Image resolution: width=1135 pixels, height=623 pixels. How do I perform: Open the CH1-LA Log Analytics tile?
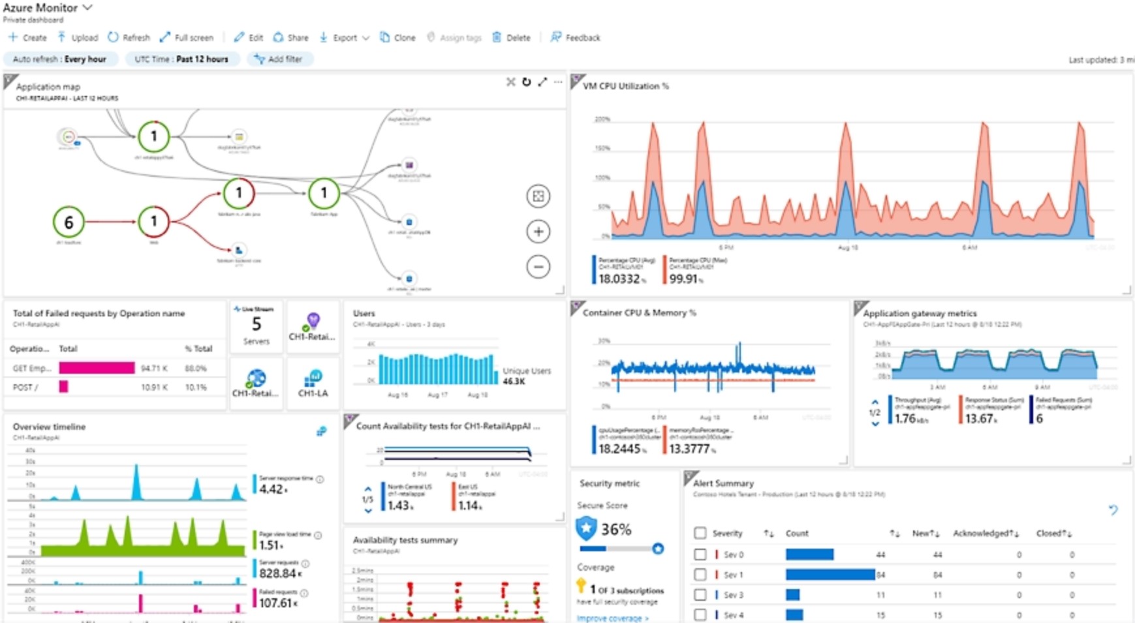pyautogui.click(x=313, y=382)
